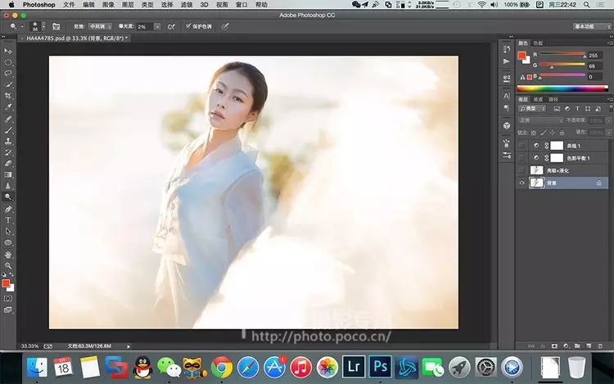Viewport: 614px width, 384px height.
Task: Click the add layer mask icon
Action: pyautogui.click(x=554, y=346)
